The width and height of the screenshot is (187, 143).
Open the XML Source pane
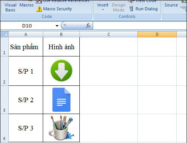tap(171, 5)
